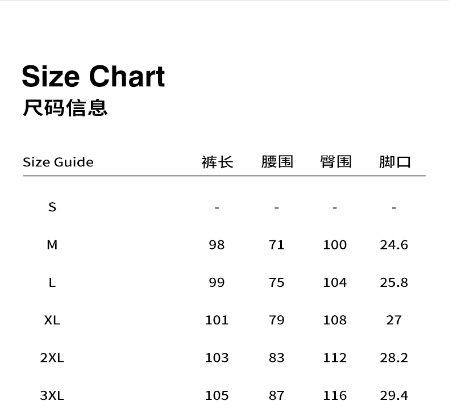The height and width of the screenshot is (409, 449).
Task: Select the 104 hip value for L
Action: (x=335, y=282)
